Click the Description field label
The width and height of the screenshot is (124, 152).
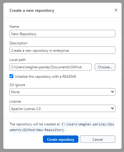18,43
